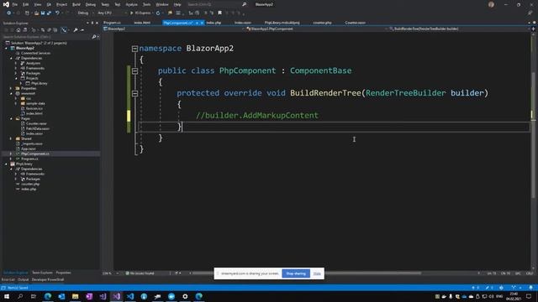The image size is (538, 302).
Task: Expand the Shared folder node
Action: point(11,138)
